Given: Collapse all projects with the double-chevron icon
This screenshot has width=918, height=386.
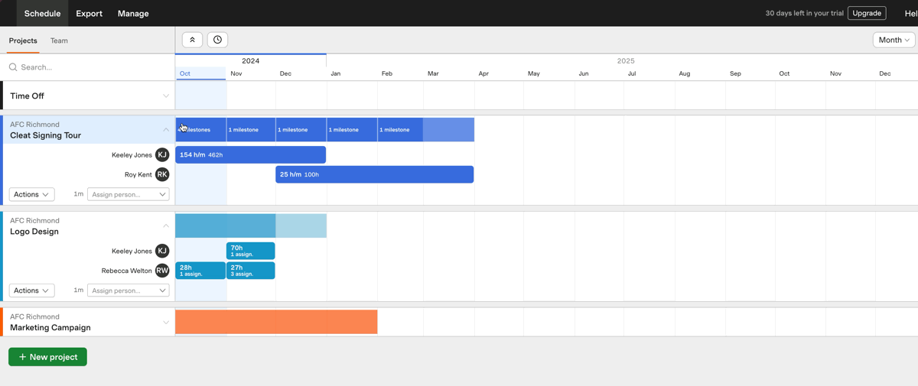Looking at the screenshot, I should (192, 40).
